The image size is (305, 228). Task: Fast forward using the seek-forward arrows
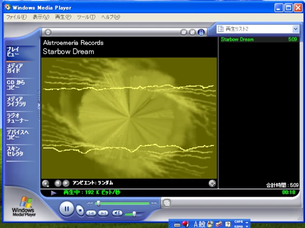pos(154,203)
